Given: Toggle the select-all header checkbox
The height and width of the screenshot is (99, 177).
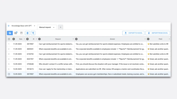Looking at the screenshot, I should [x=9, y=39].
